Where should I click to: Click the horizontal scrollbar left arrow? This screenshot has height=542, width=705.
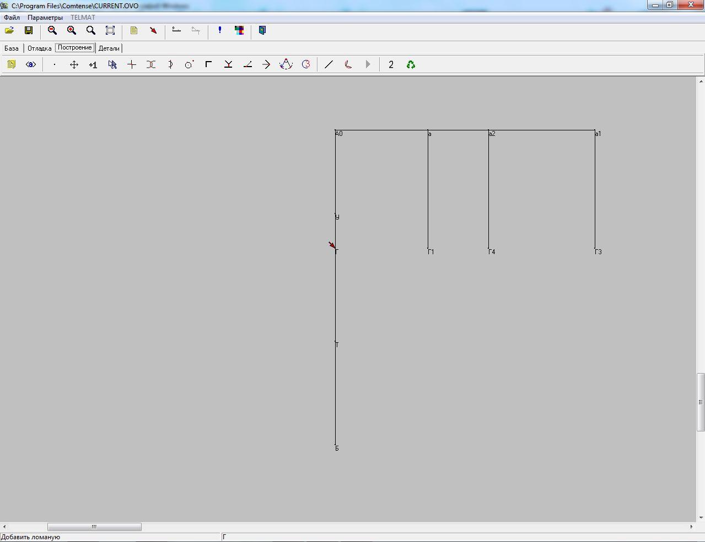tap(4, 527)
